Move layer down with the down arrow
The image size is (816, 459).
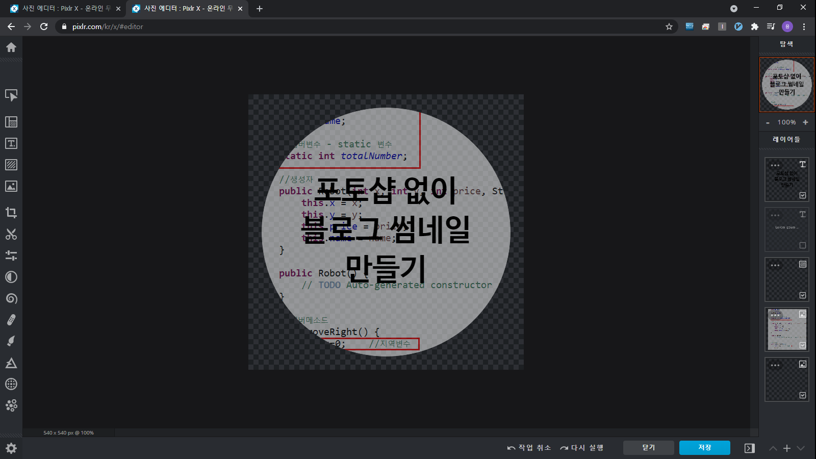(801, 448)
